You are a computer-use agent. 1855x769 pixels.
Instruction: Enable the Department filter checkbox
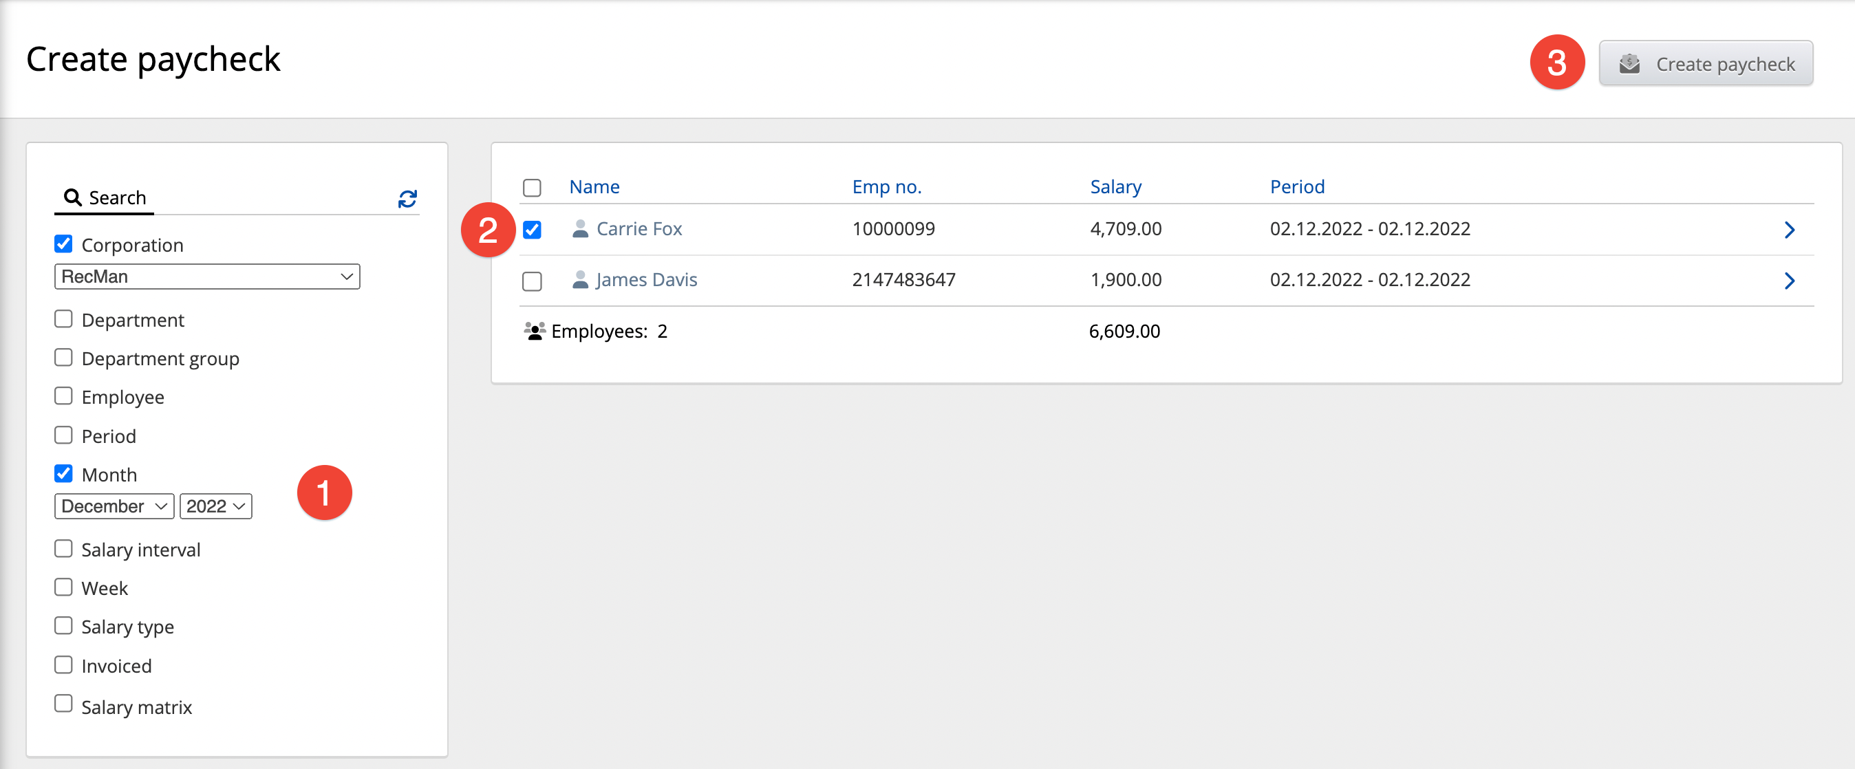pos(63,319)
